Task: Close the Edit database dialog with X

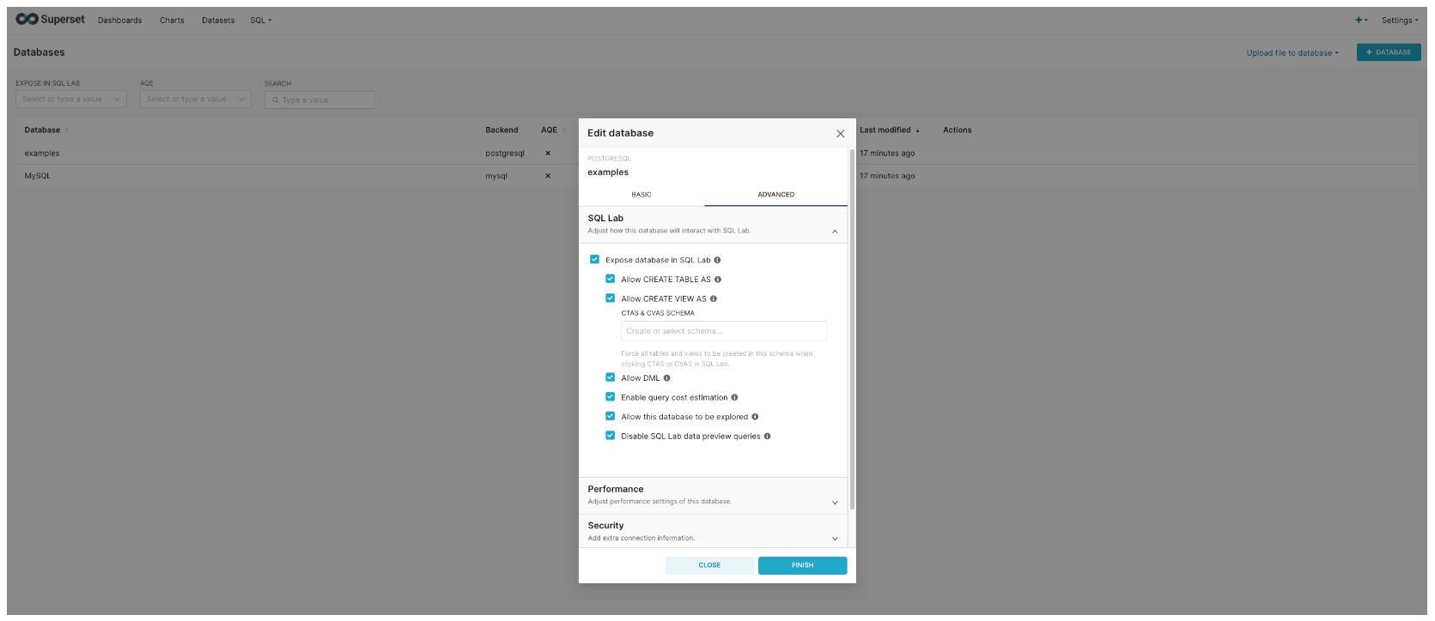Action: tap(840, 134)
